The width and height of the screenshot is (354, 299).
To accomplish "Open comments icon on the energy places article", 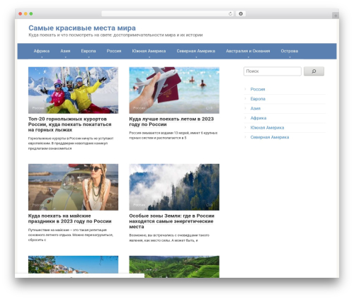I will coord(209,205).
